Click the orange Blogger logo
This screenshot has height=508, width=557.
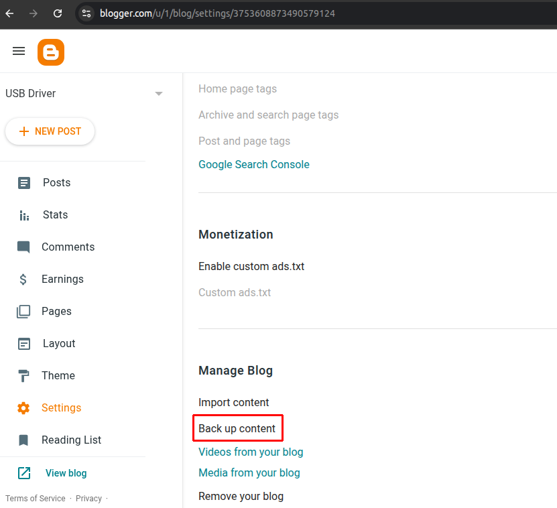click(51, 51)
